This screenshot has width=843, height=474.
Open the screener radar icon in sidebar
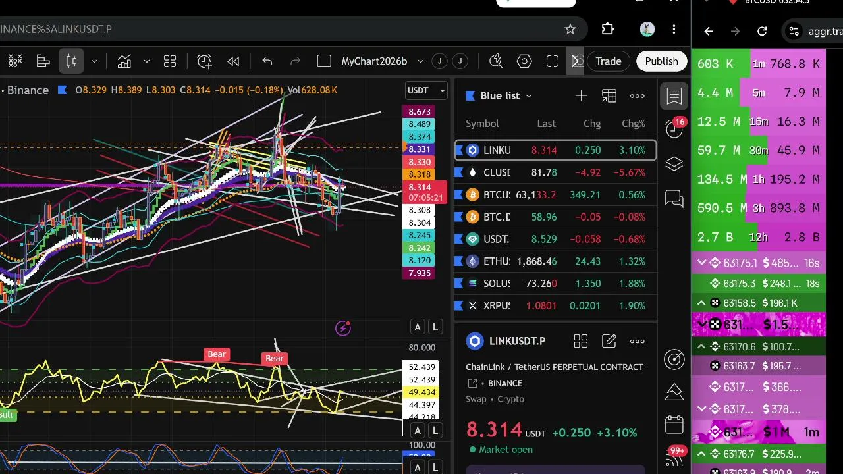pyautogui.click(x=674, y=359)
